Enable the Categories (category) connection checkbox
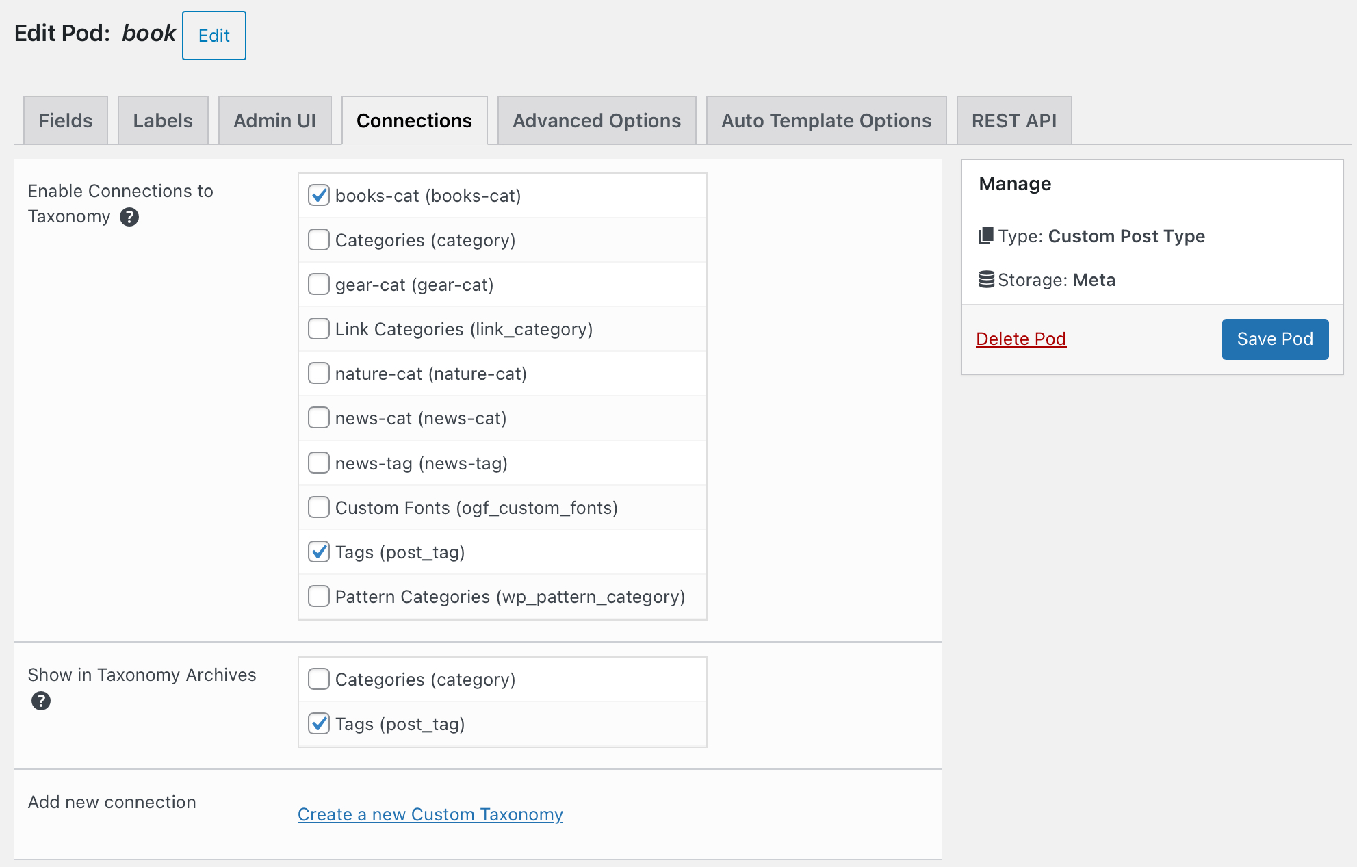This screenshot has width=1357, height=867. pyautogui.click(x=319, y=240)
